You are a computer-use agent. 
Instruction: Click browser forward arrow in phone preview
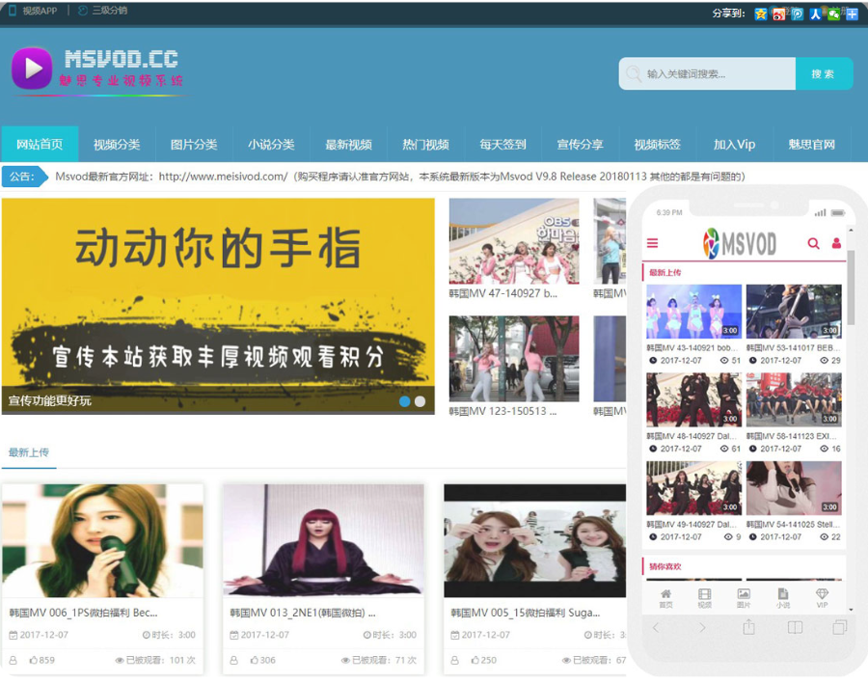click(702, 628)
